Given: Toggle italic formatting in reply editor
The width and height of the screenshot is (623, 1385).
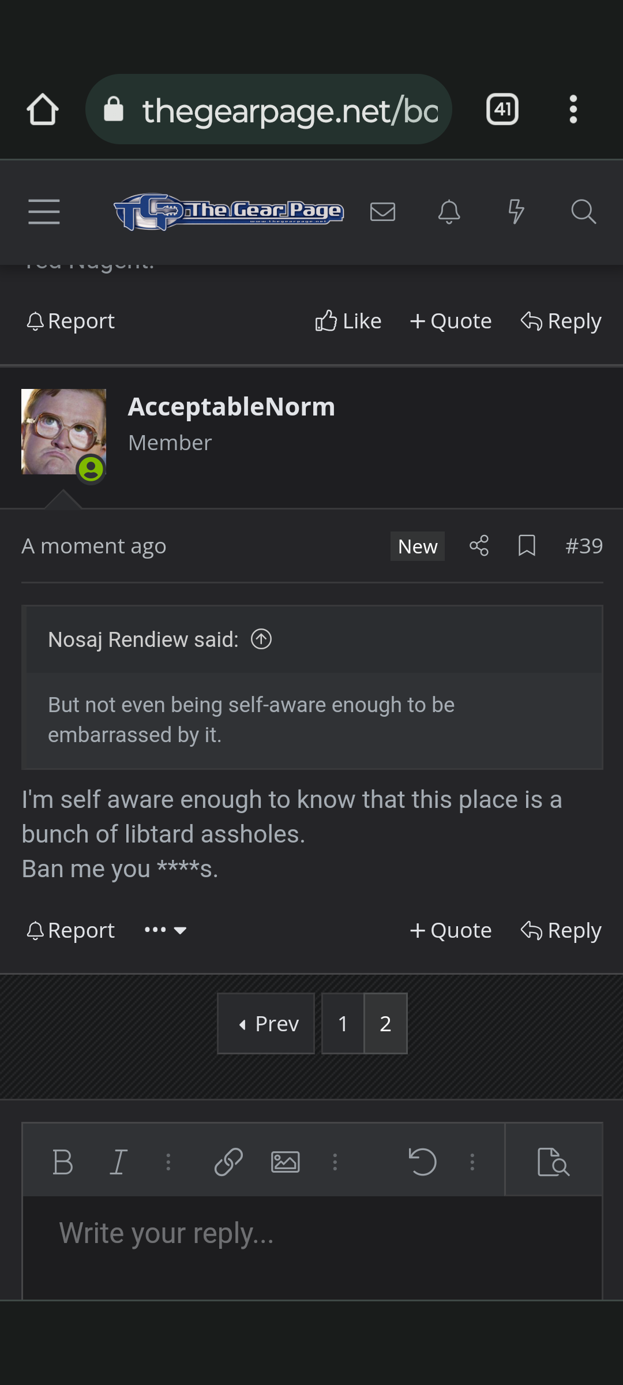Looking at the screenshot, I should [x=118, y=1162].
